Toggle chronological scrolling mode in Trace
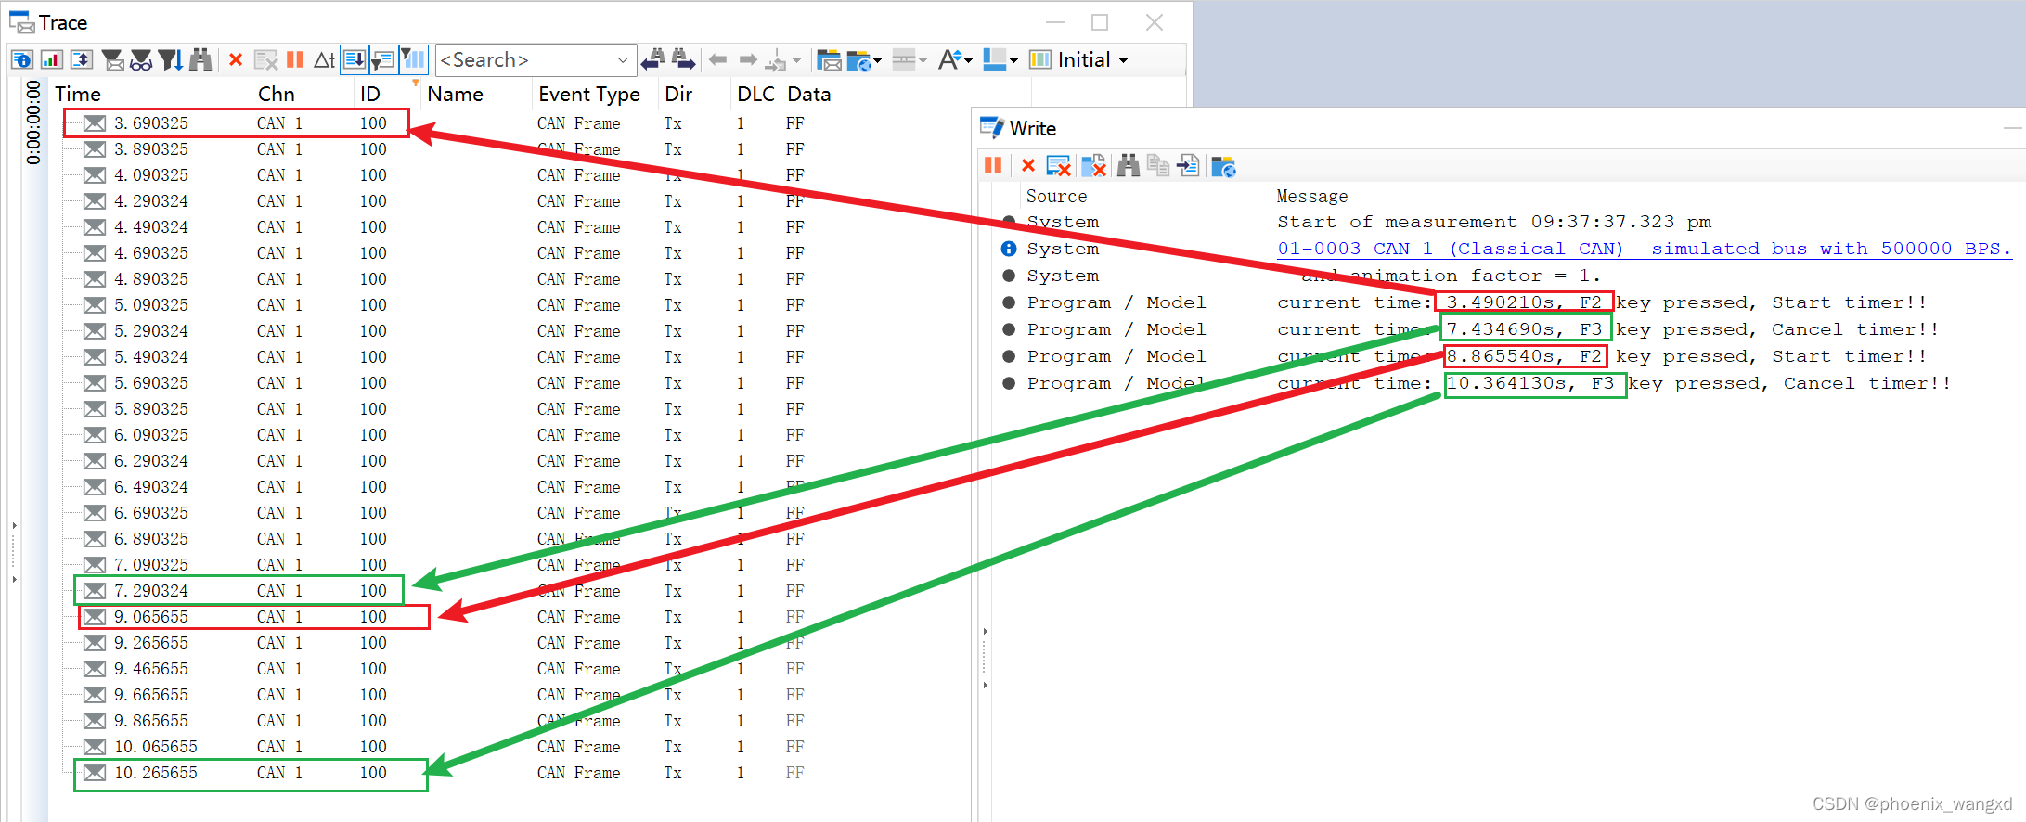 pyautogui.click(x=355, y=60)
